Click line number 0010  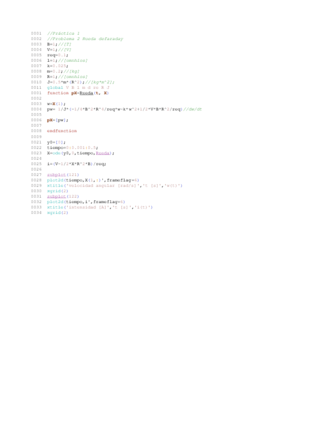(x=36, y=82)
